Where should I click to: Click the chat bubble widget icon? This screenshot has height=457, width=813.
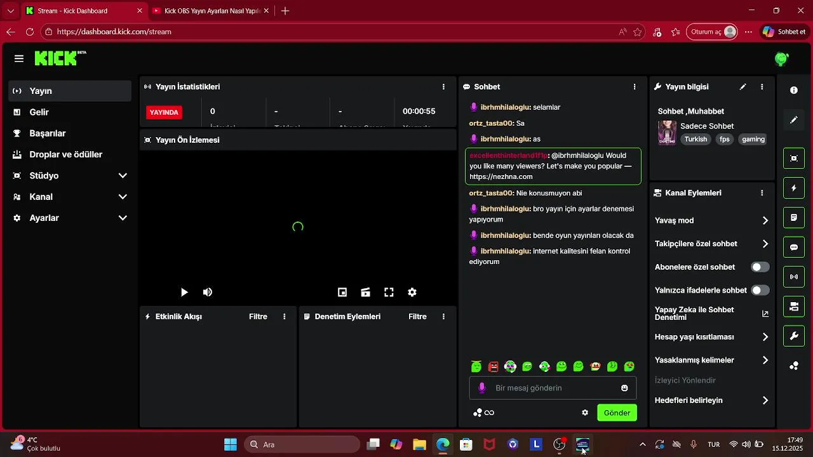point(794,247)
